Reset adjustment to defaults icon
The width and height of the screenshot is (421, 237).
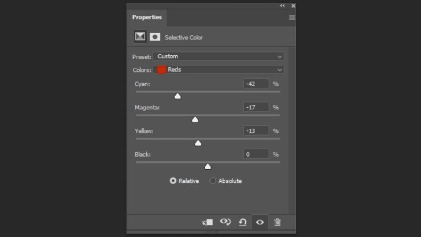pos(242,222)
